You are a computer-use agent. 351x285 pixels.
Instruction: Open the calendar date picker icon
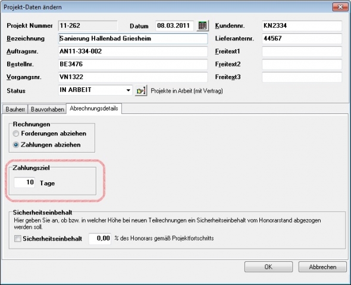pyautogui.click(x=203, y=26)
